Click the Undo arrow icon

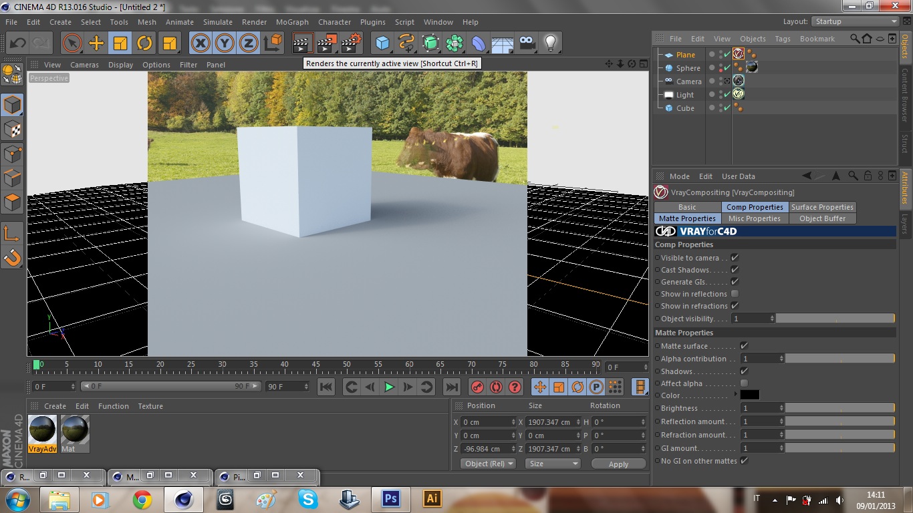click(x=18, y=43)
